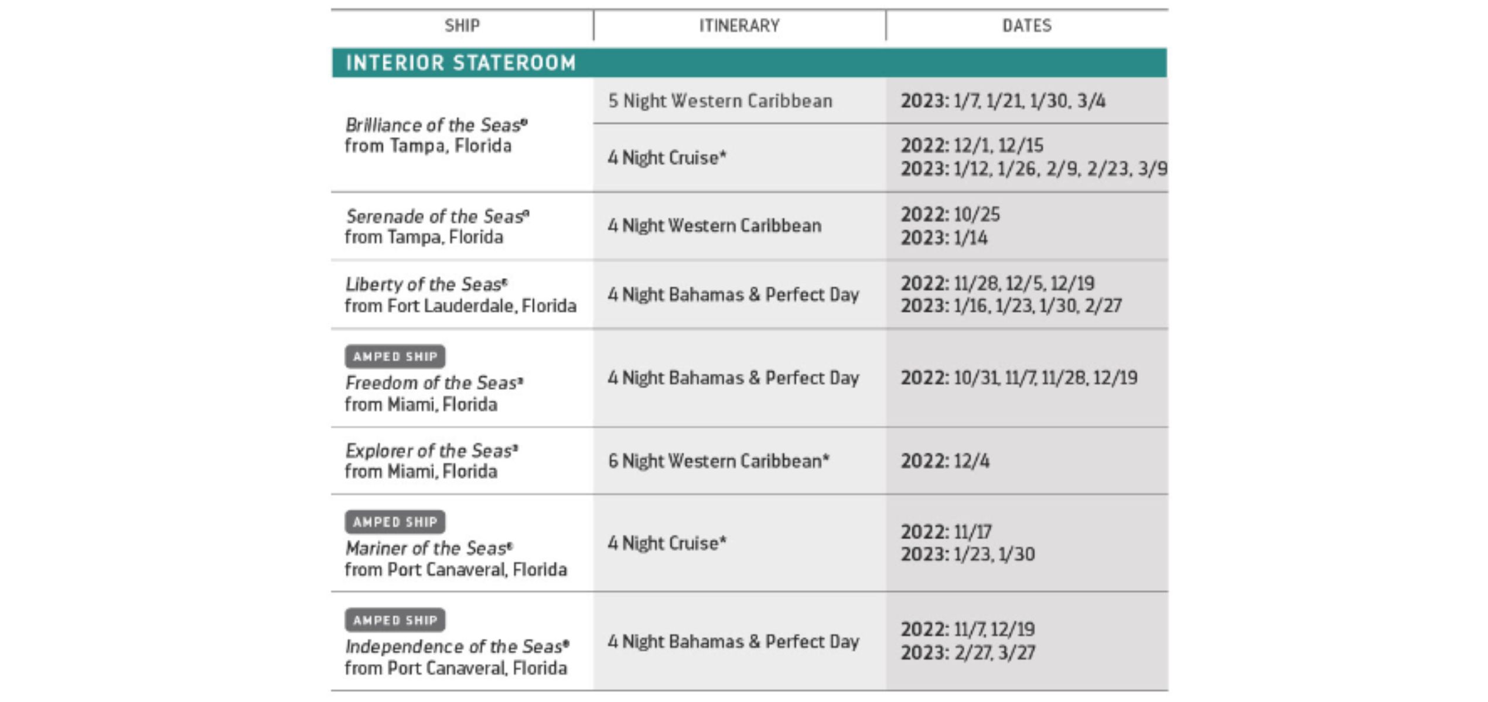Click the AMPED SHIP badge above Independence of the Seas
The width and height of the screenshot is (1488, 702).
(395, 620)
